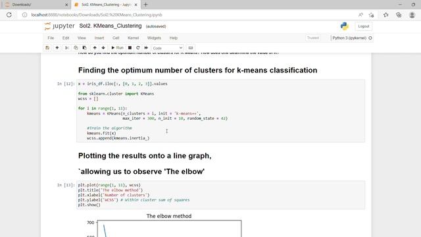Screen dimensions: 421x237
Task: Open cell type dropdown showing Code
Action: click(x=167, y=48)
